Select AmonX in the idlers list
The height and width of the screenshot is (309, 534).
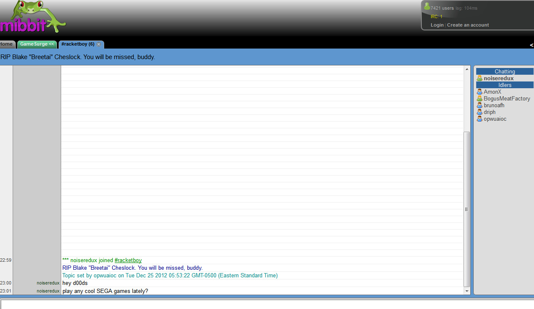point(492,92)
